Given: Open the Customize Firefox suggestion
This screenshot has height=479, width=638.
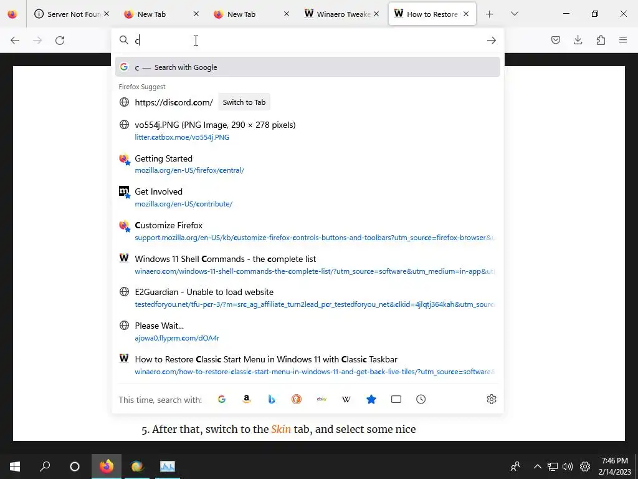Looking at the screenshot, I should [308, 231].
